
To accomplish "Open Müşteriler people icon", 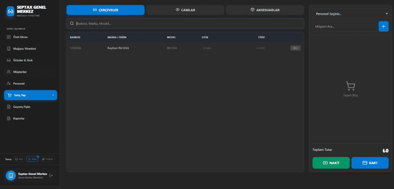I will point(8,72).
